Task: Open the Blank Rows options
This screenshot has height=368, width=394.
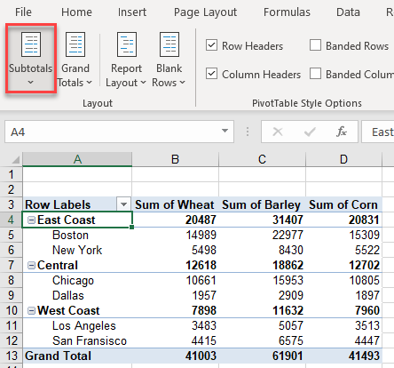Action: pos(169,59)
